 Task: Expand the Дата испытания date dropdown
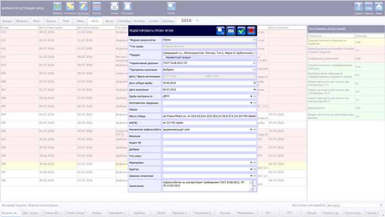coord(255,90)
